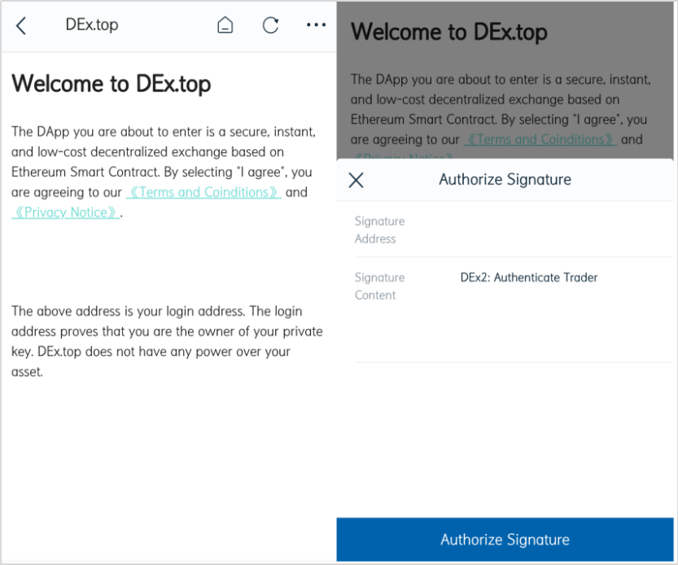Click the Signature Address label
The width and height of the screenshot is (678, 565).
point(379,230)
